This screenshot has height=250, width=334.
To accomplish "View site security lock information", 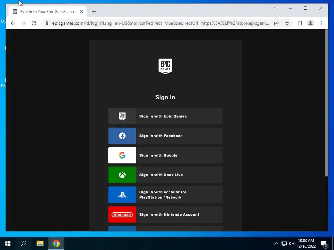I will pos(47,23).
